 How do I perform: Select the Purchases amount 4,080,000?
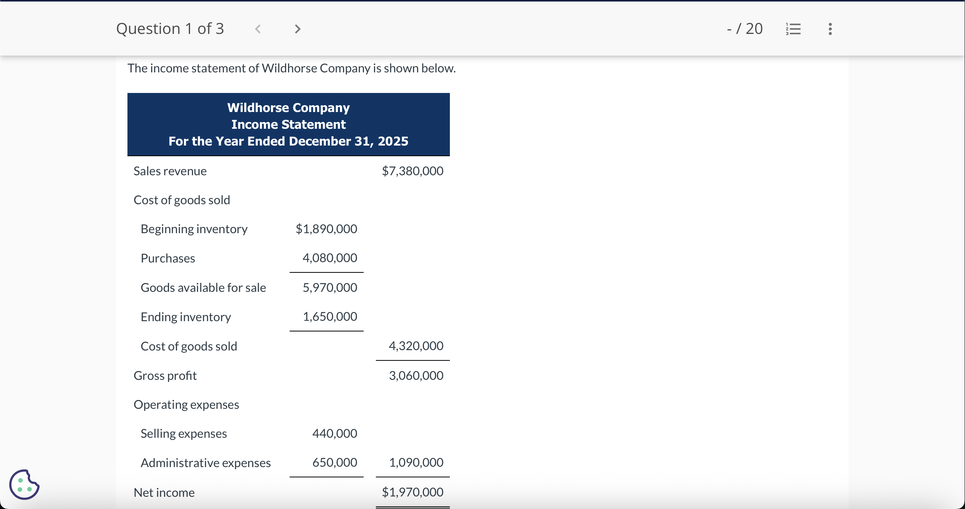(x=330, y=258)
